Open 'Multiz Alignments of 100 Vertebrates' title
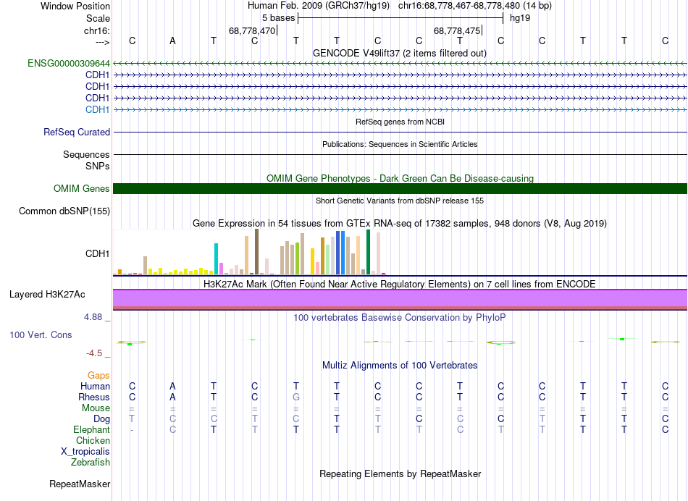The height and width of the screenshot is (501, 688). pos(400,365)
